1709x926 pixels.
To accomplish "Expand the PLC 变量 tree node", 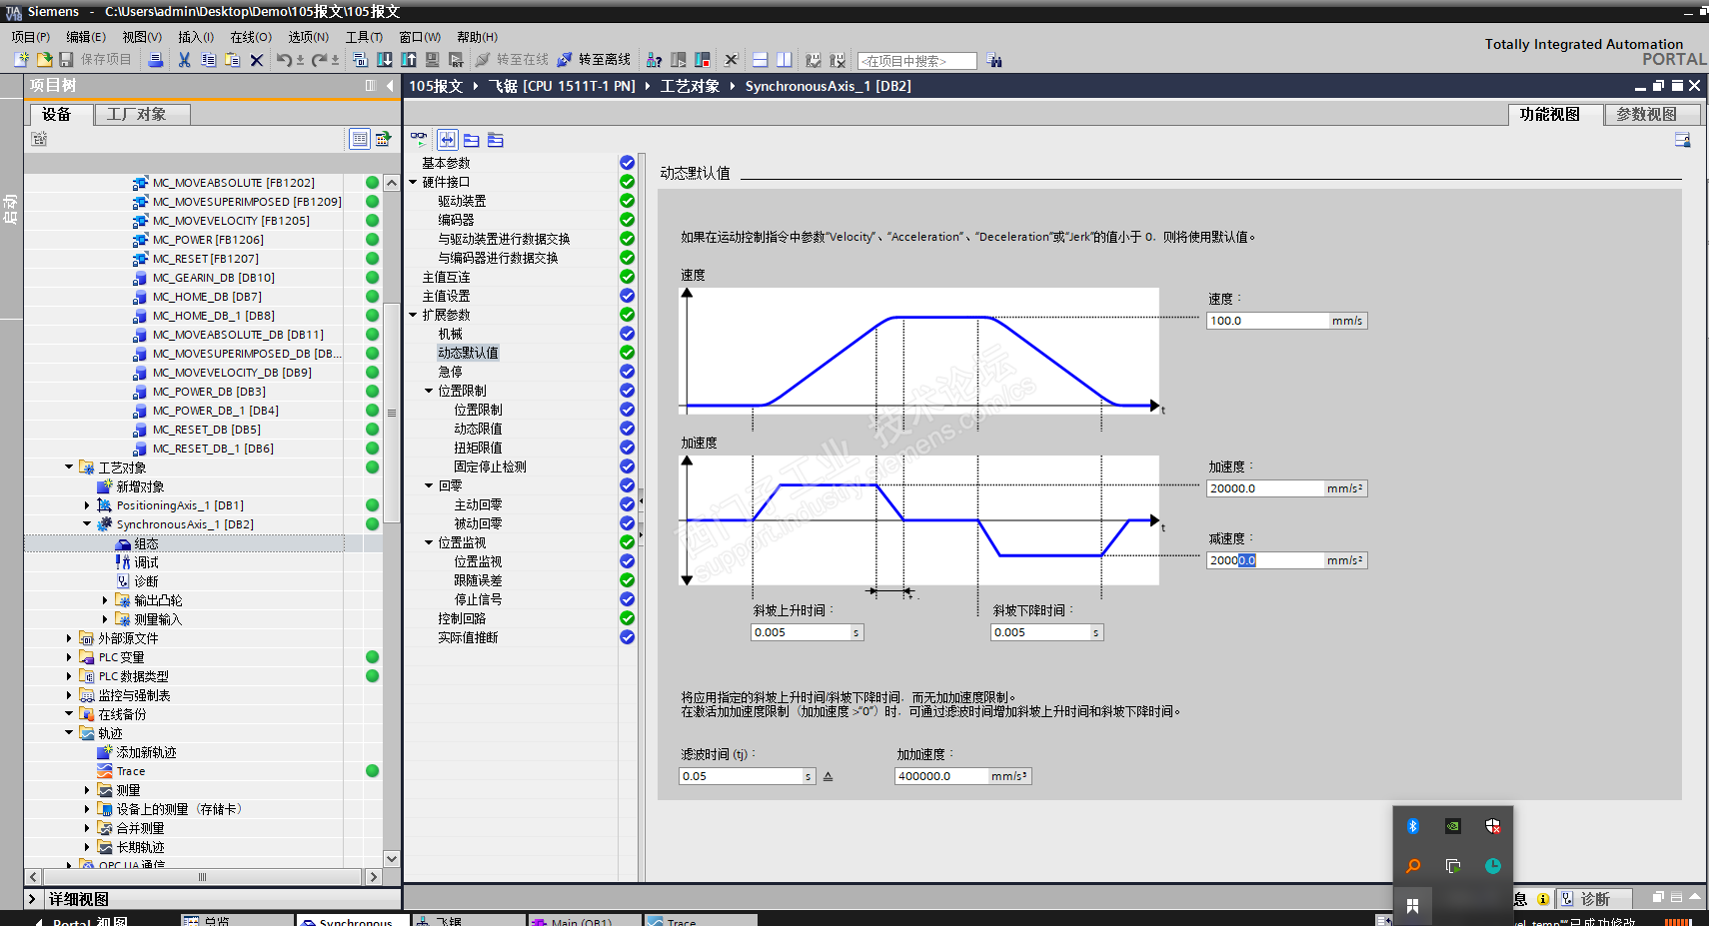I will (69, 657).
